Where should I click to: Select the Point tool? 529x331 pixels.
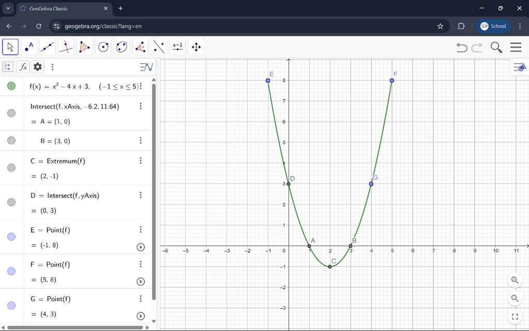[x=29, y=48]
